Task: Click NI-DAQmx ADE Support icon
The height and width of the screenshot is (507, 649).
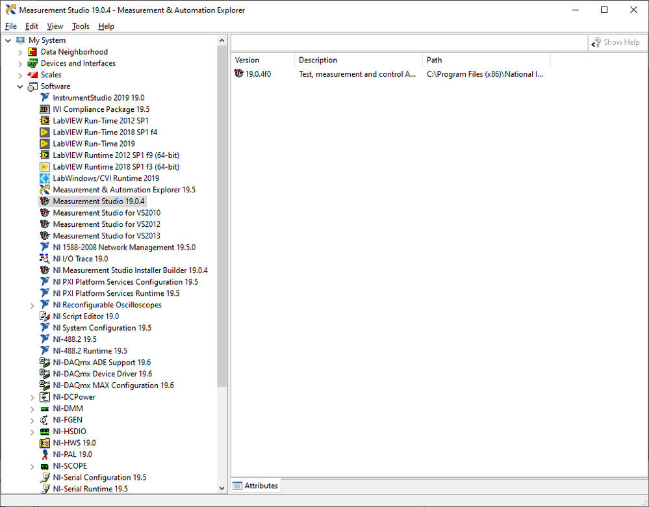Action: click(x=45, y=363)
